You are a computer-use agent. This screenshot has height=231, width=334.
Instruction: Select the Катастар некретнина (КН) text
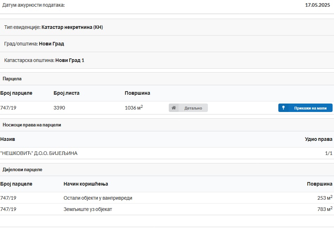(72, 27)
